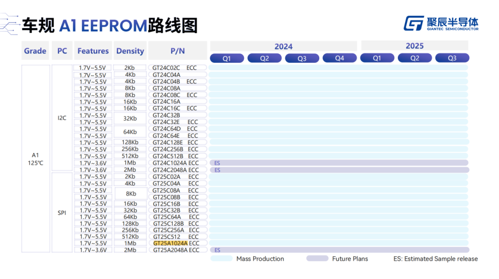The image size is (499, 279).
Task: Select the 2025 Q2 quarter pill
Action: click(414, 58)
